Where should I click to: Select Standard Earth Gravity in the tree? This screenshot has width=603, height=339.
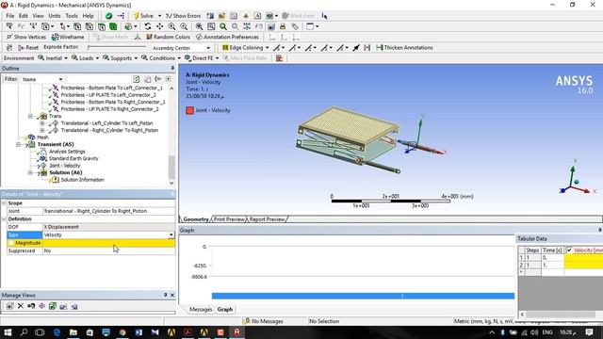(73, 158)
